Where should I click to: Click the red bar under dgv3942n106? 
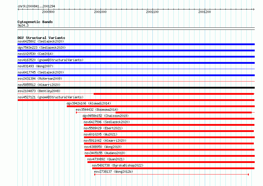click(x=161, y=106)
